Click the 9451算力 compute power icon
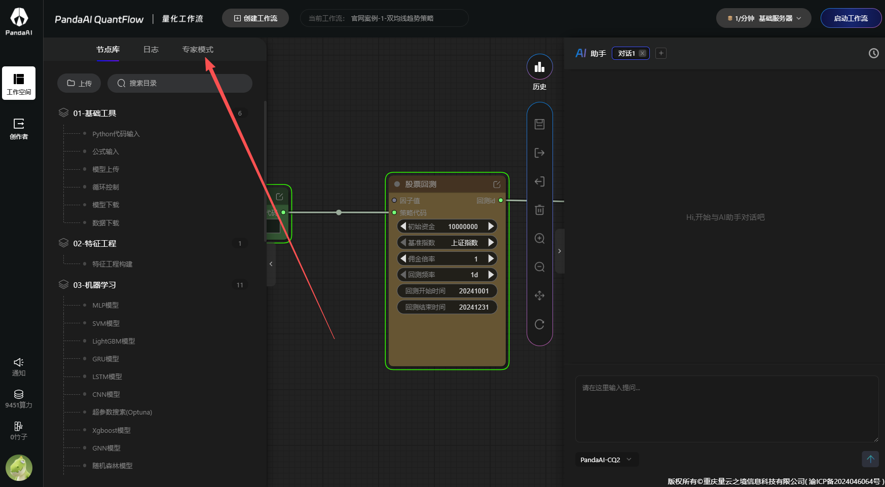The height and width of the screenshot is (487, 885). coord(19,399)
